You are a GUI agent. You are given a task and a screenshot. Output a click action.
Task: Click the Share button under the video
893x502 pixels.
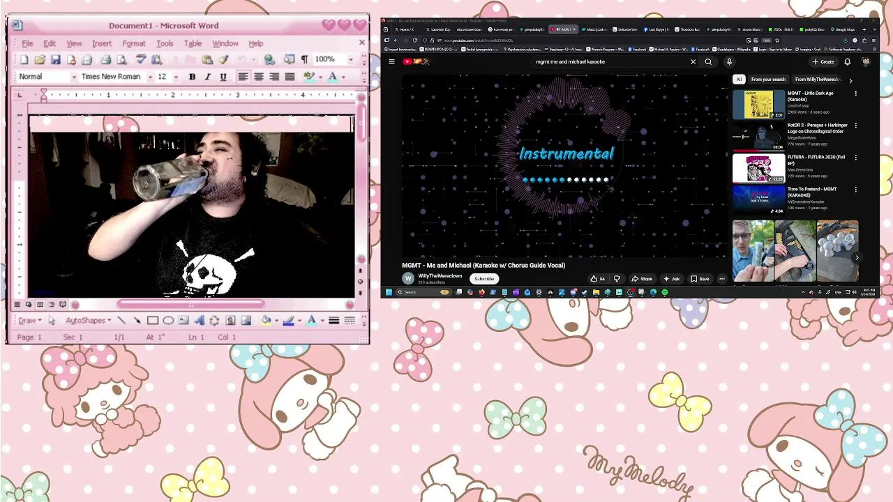[x=642, y=279]
